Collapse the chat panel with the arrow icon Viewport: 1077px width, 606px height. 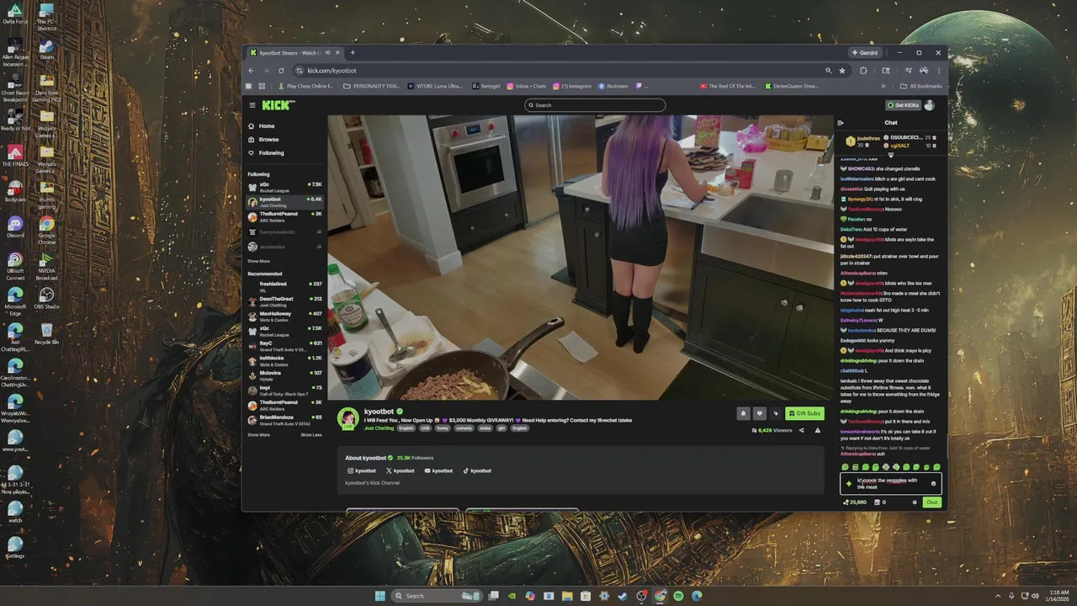coord(841,123)
